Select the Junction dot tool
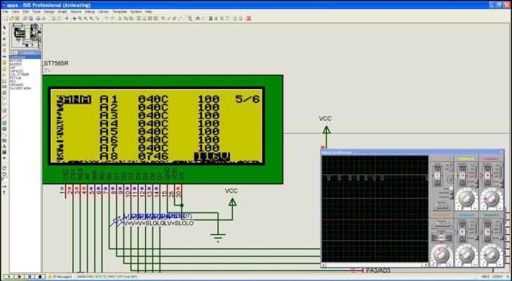Screen dimensions: 512x281 pos(4,39)
